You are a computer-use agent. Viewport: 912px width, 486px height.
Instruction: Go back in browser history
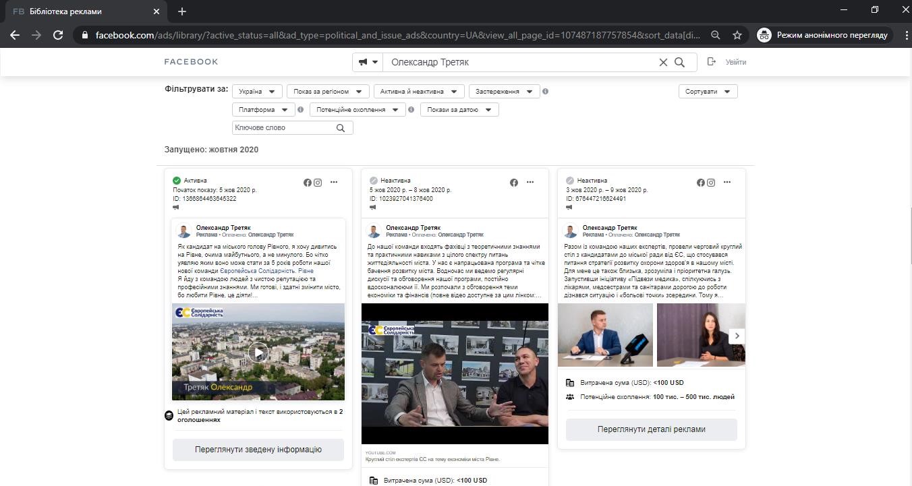click(x=15, y=35)
